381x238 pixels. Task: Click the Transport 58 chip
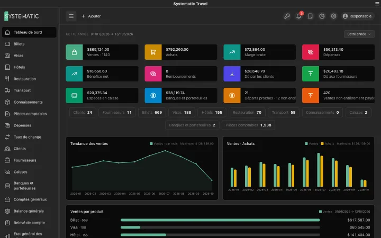click(x=284, y=113)
